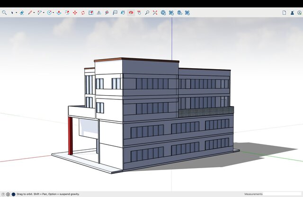Activate the Orbit tool
The image size is (303, 197).
tap(131, 13)
